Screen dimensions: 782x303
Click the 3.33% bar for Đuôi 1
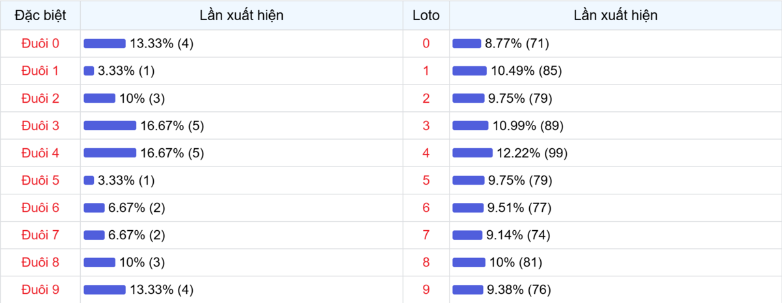click(89, 71)
